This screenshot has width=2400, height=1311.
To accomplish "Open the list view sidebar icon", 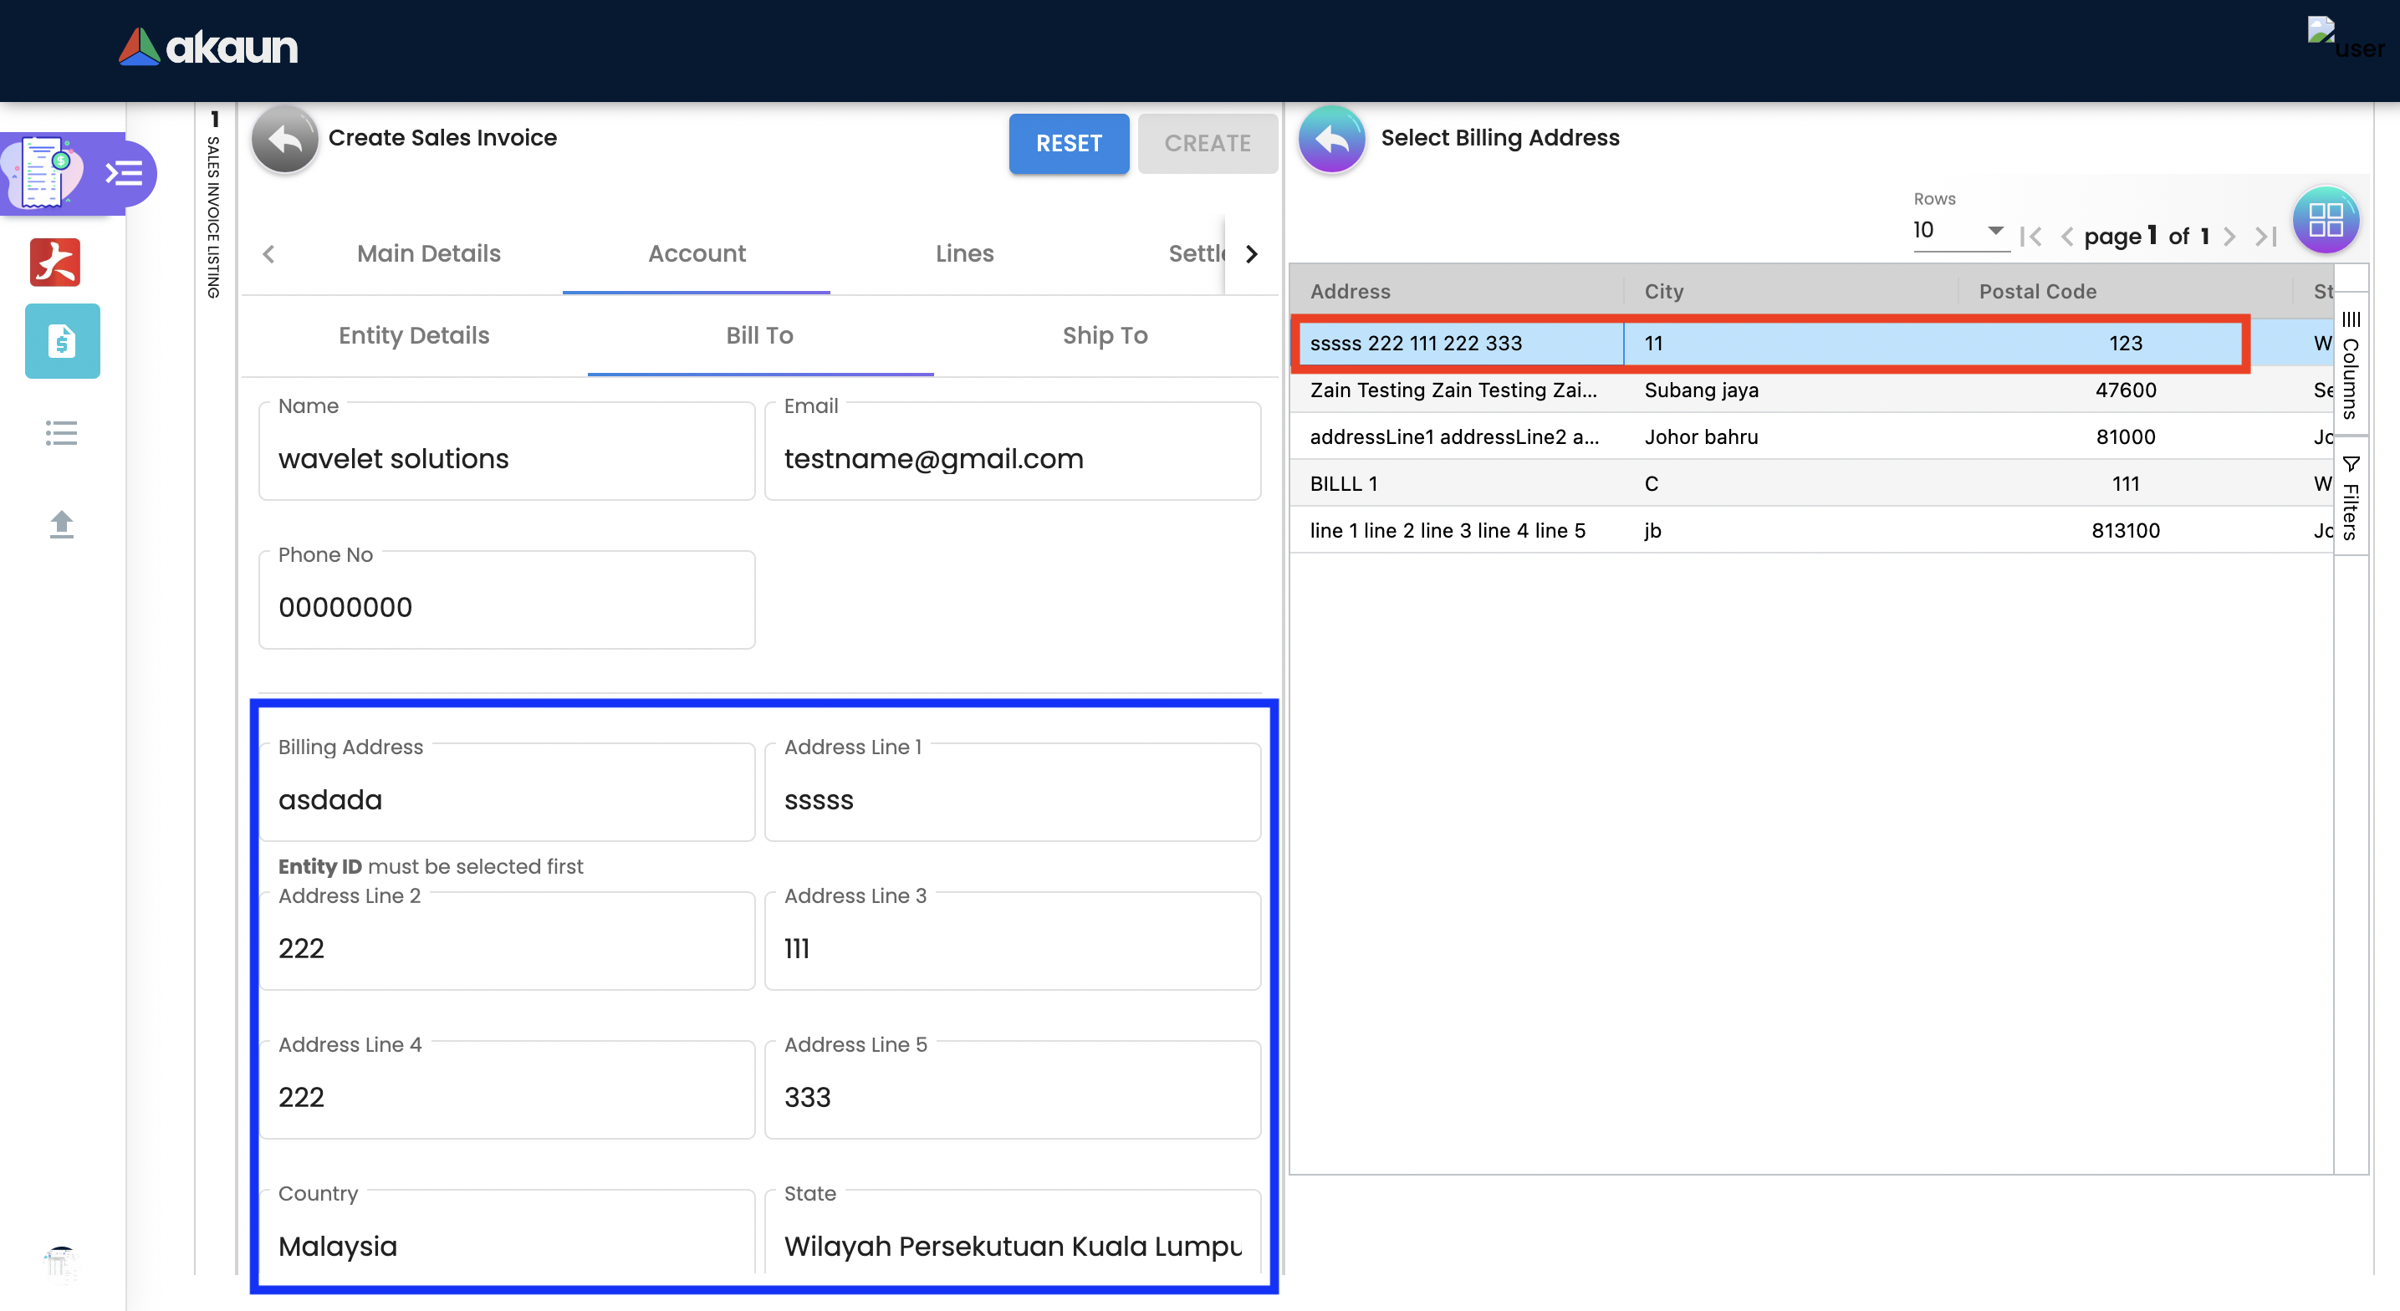I will (62, 433).
